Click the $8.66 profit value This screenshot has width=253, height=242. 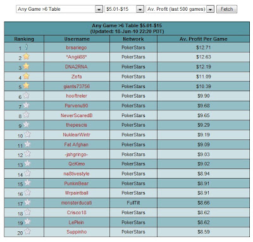204,203
